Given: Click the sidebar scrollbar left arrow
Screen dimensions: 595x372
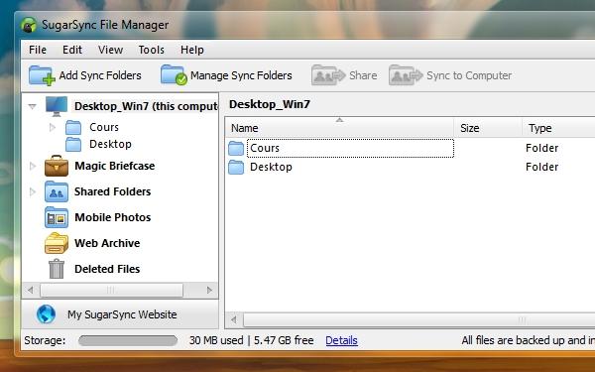Looking at the screenshot, I should coord(31,291).
